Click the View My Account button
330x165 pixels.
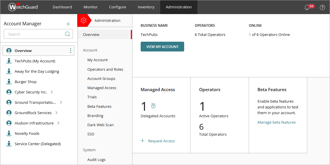[162, 47]
